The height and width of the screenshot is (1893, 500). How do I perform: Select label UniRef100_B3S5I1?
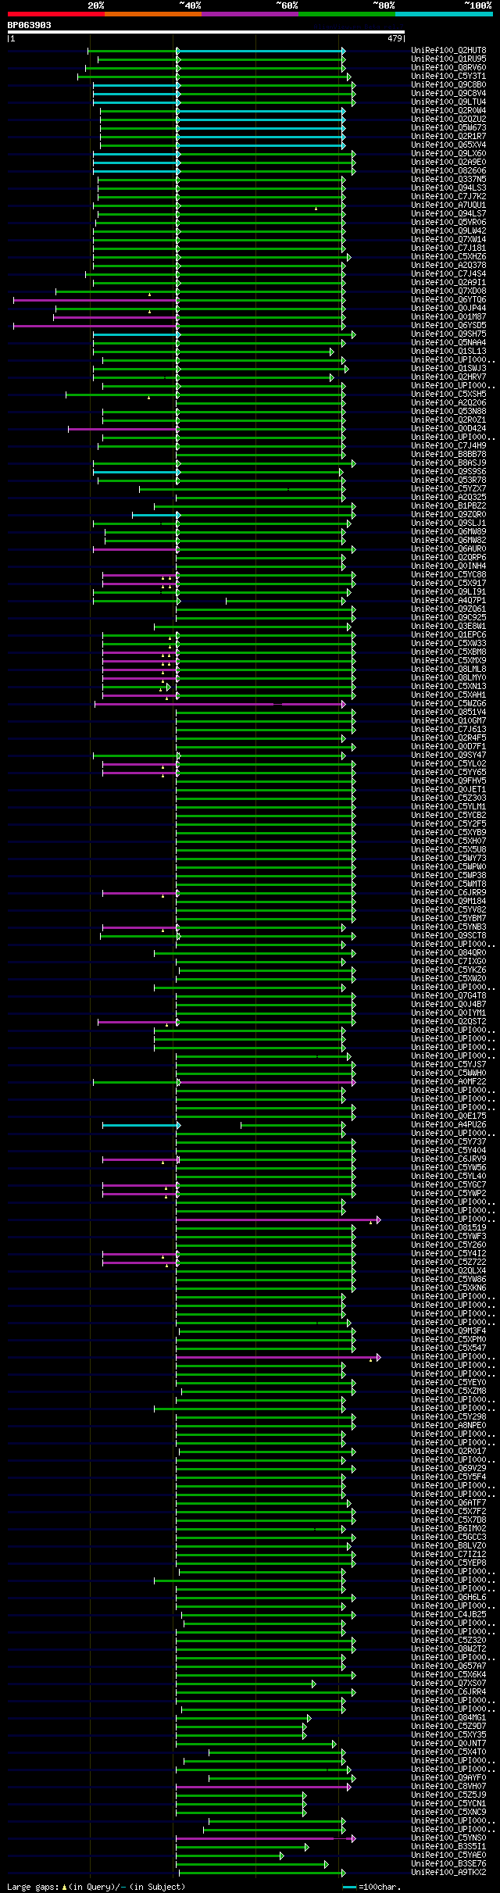click(448, 1847)
